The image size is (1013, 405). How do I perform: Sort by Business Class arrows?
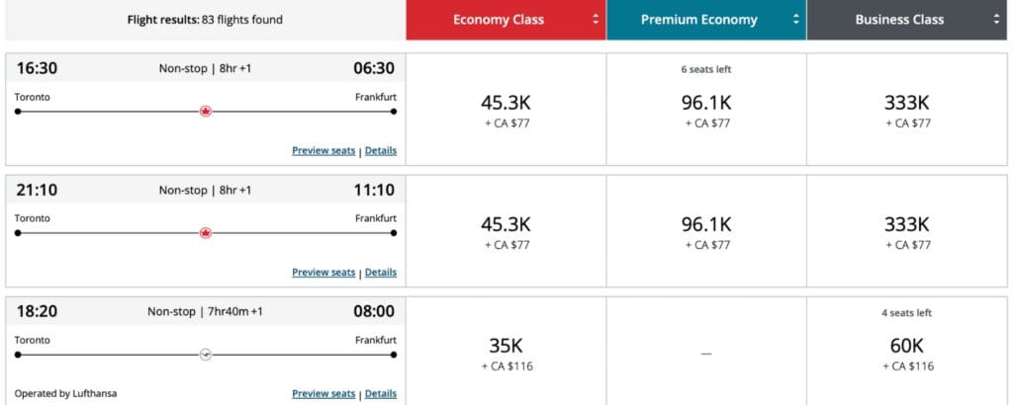click(996, 20)
